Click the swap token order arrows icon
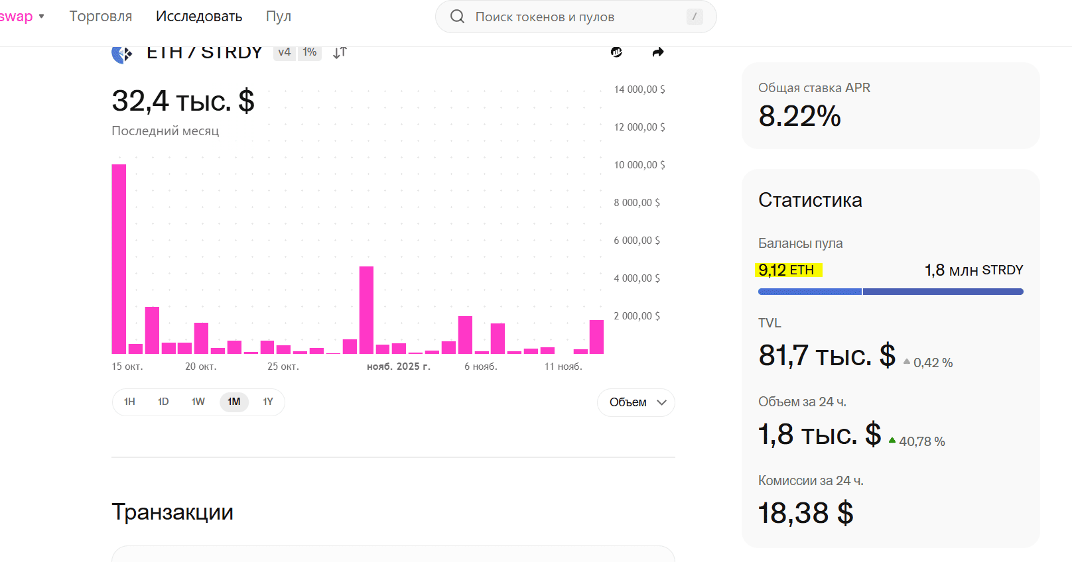Image resolution: width=1072 pixels, height=562 pixels. point(340,53)
